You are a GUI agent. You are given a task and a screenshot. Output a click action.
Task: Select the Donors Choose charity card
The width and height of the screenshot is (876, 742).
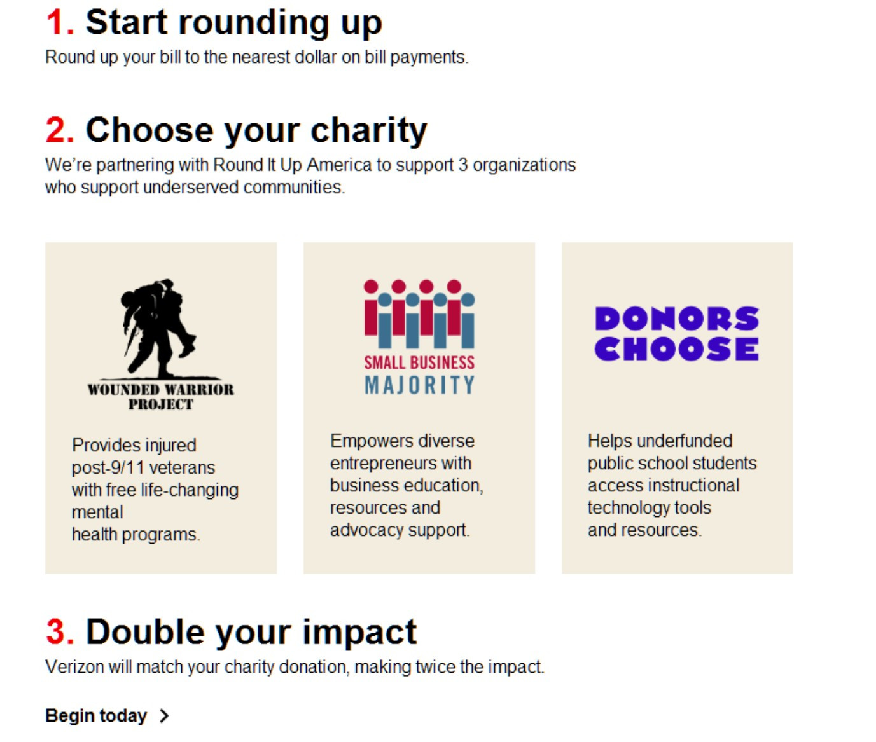[677, 408]
